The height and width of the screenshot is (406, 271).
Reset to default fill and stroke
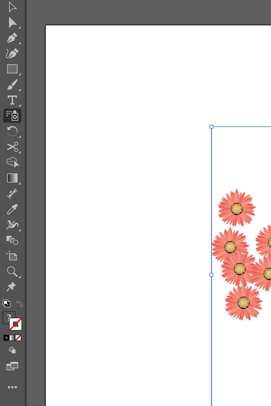[x=6, y=304]
